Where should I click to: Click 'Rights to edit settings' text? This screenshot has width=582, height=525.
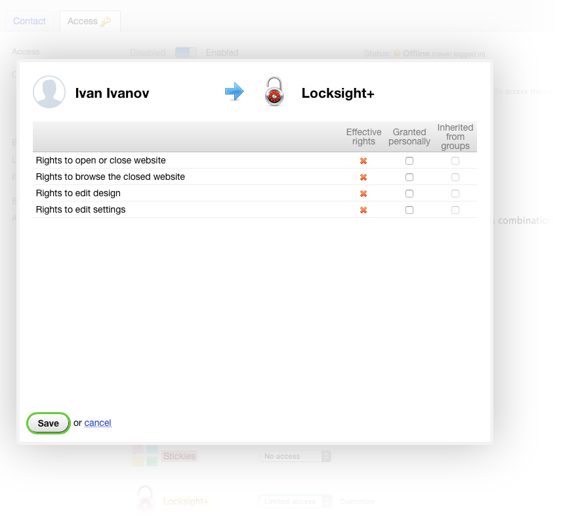coord(81,209)
